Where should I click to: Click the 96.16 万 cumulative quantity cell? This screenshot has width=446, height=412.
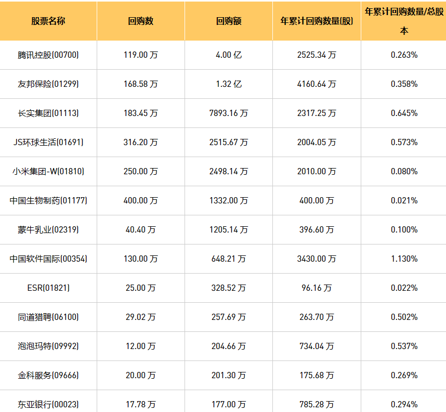pos(317,288)
